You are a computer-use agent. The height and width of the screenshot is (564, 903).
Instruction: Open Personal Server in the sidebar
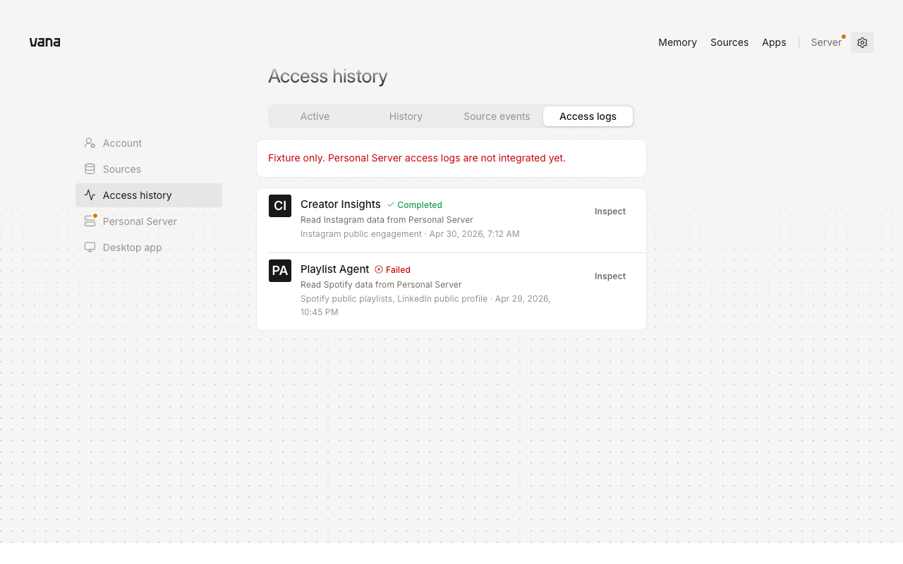149,221
